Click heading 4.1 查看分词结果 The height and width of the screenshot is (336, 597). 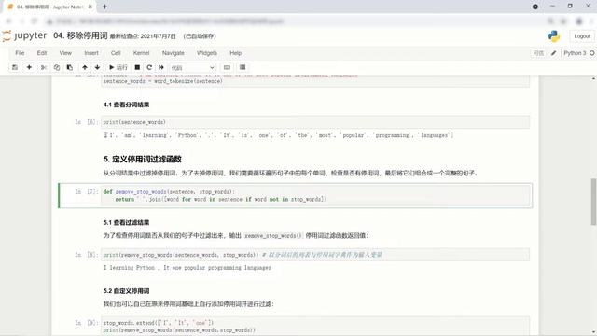click(126, 105)
